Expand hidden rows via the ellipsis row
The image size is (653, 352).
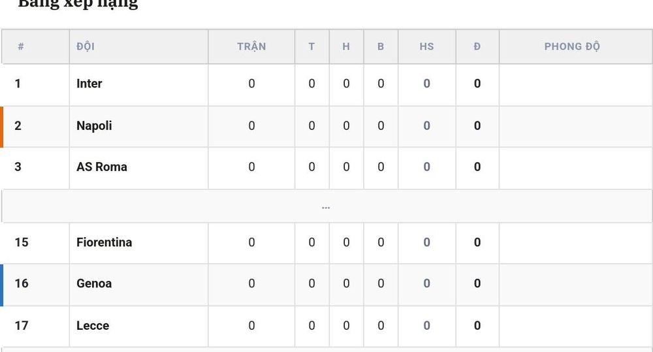click(x=326, y=206)
